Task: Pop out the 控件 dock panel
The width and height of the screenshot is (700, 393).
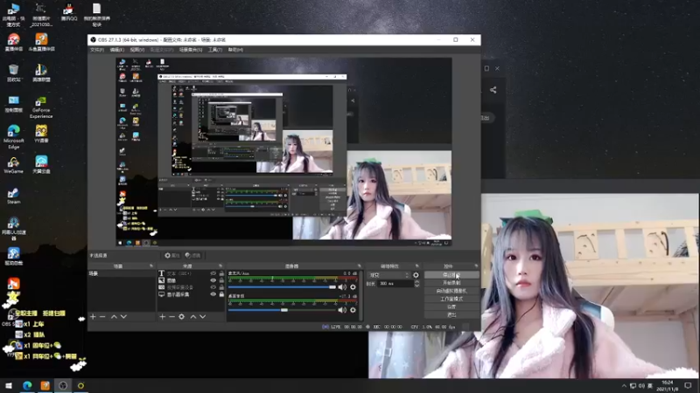Action: [476, 266]
